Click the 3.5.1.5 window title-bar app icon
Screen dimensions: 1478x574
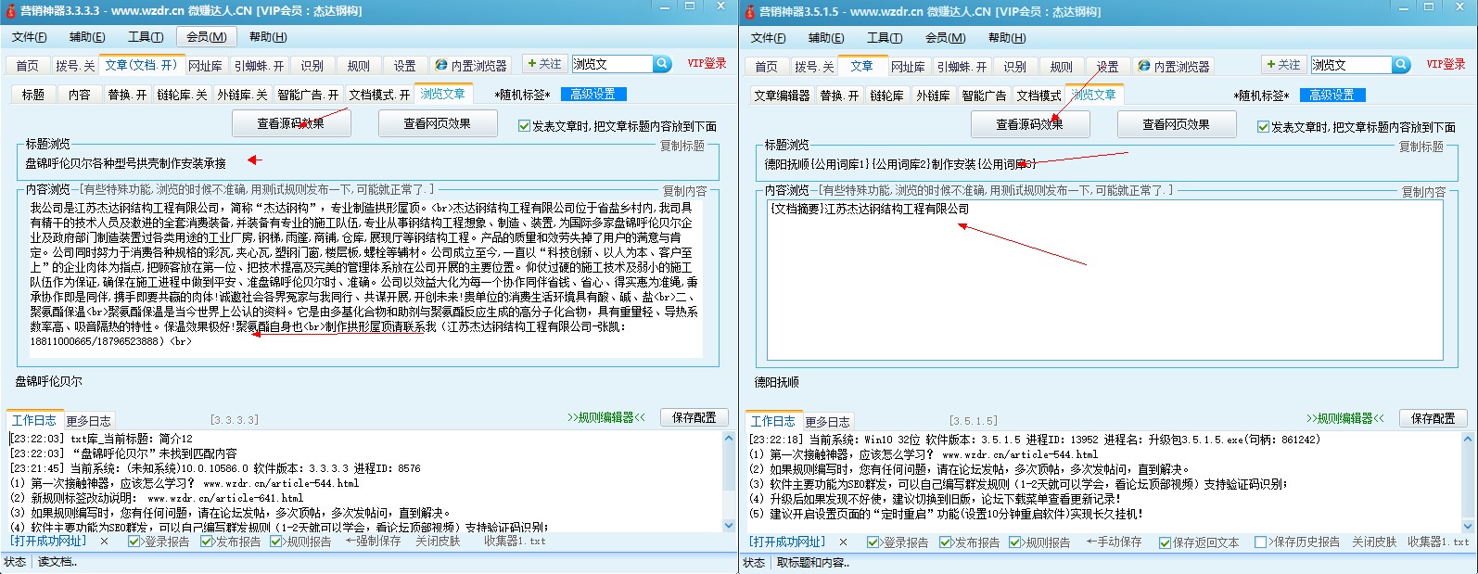coord(749,11)
